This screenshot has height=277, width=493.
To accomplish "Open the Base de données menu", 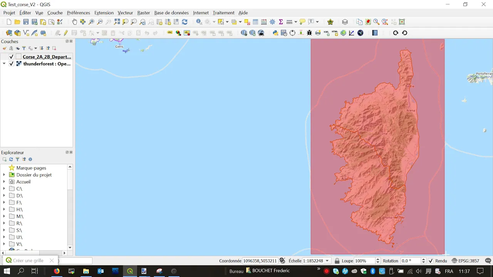I will pos(171,13).
